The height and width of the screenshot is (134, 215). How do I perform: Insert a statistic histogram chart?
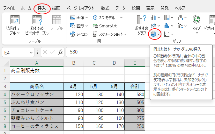pyautogui.click(x=167, y=26)
